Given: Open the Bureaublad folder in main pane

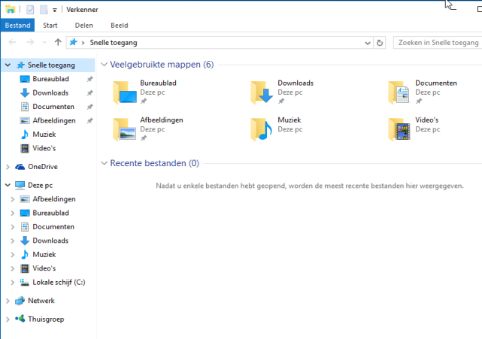Looking at the screenshot, I should pyautogui.click(x=126, y=92).
